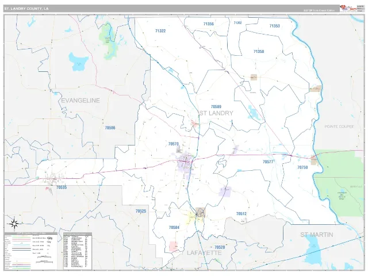Click the 'ST LANDRY' county label
368x276 pixels.
coord(216,113)
